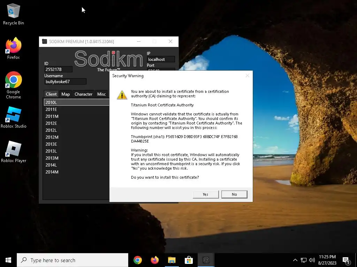The height and width of the screenshot is (267, 357).
Task: Click the Security Warning triangle icon
Action: coord(122,95)
